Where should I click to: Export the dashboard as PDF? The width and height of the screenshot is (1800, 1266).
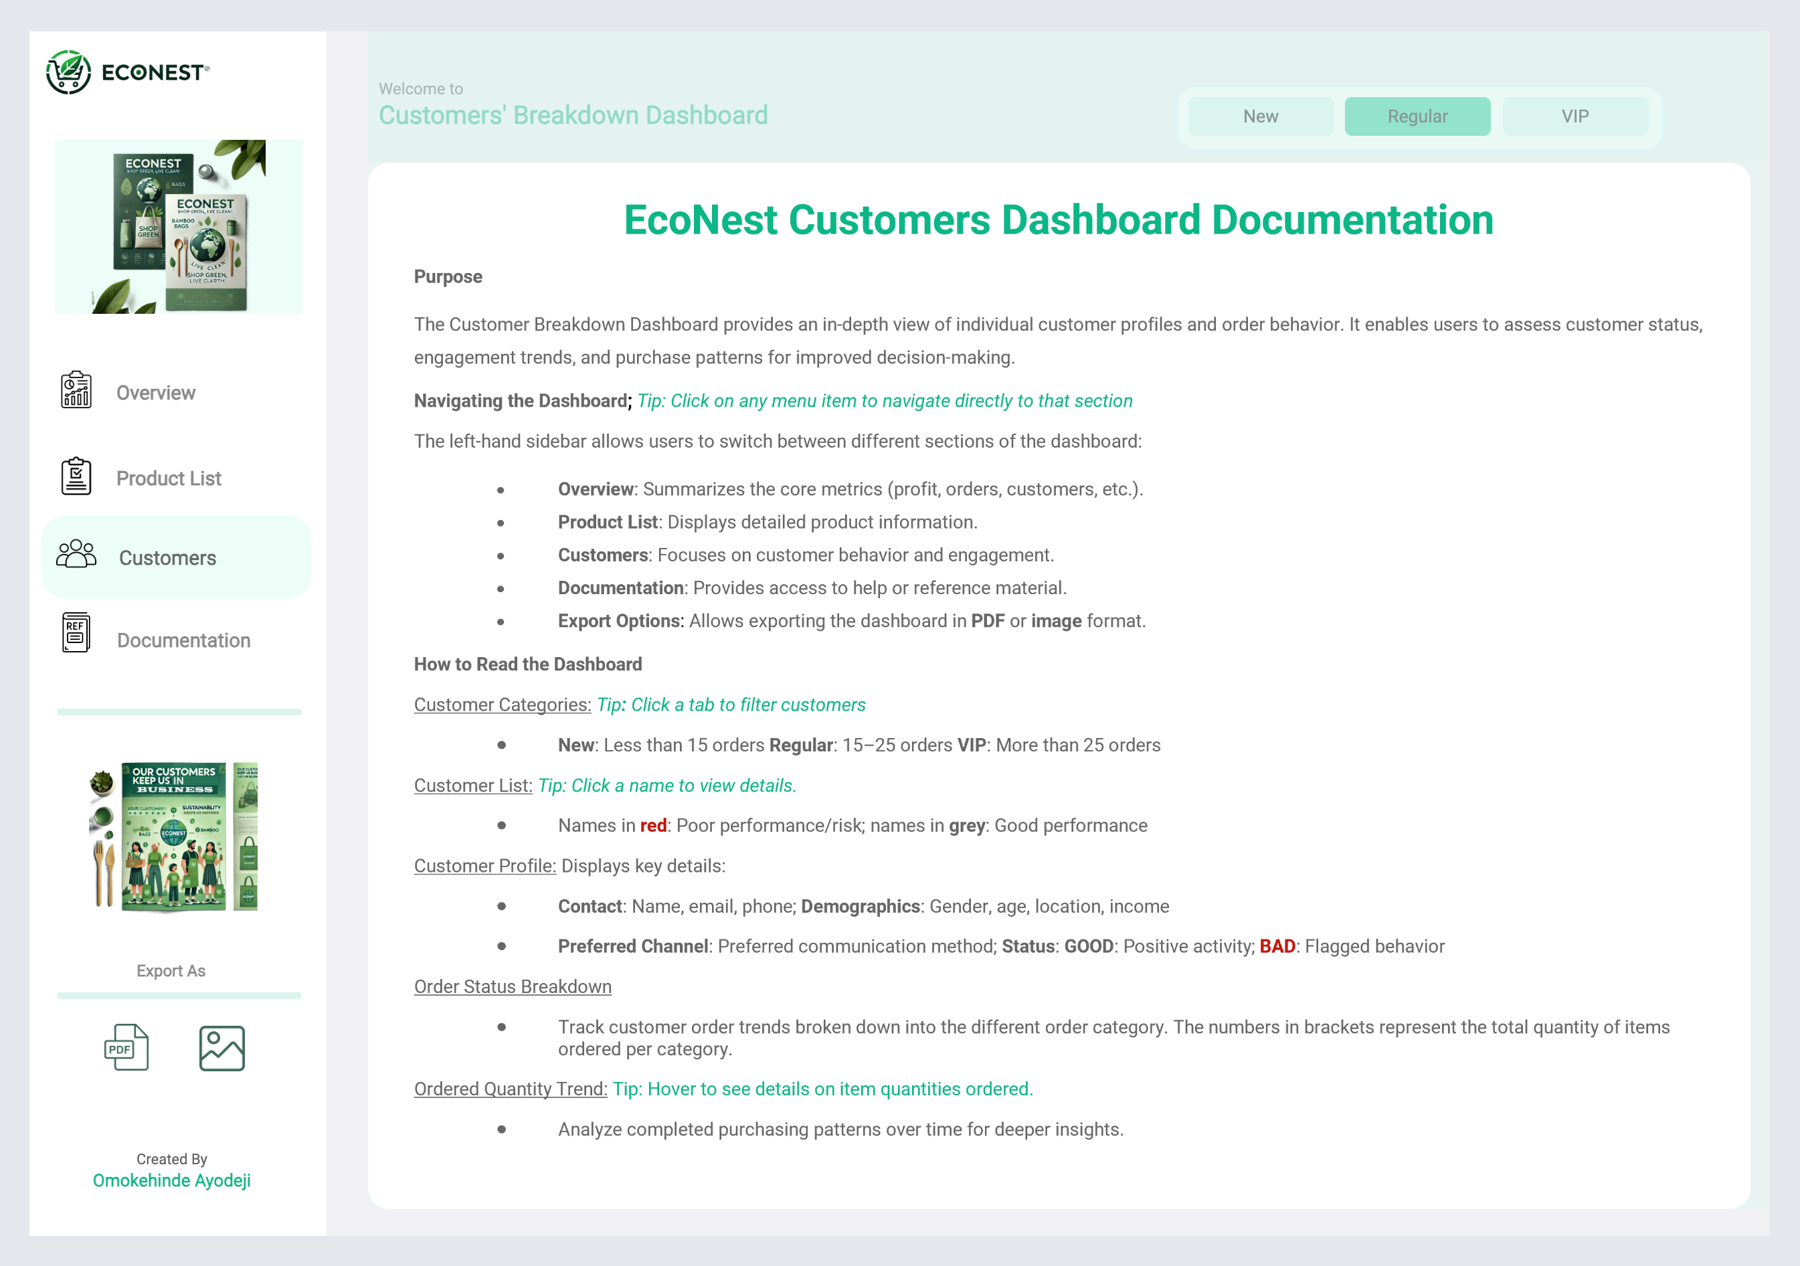[126, 1048]
